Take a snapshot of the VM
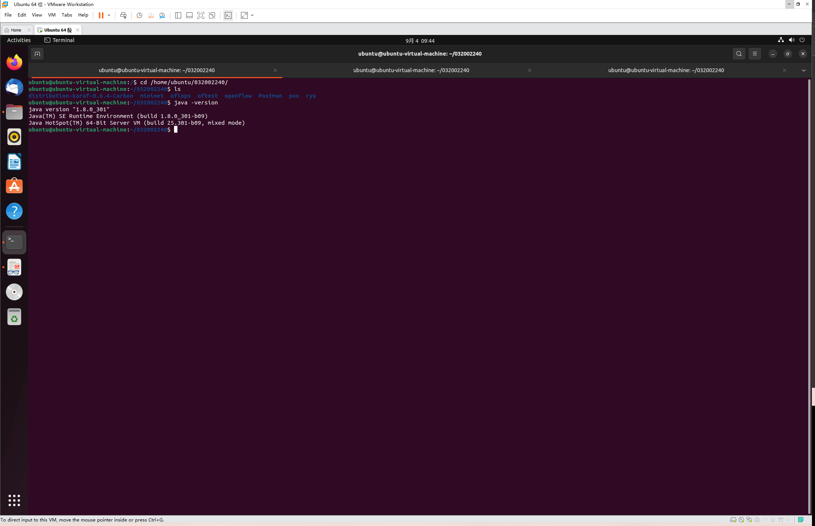The width and height of the screenshot is (815, 526). (139, 15)
